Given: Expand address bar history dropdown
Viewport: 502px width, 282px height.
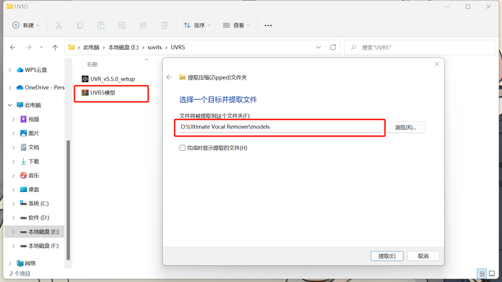Looking at the screenshot, I should tap(318, 47).
